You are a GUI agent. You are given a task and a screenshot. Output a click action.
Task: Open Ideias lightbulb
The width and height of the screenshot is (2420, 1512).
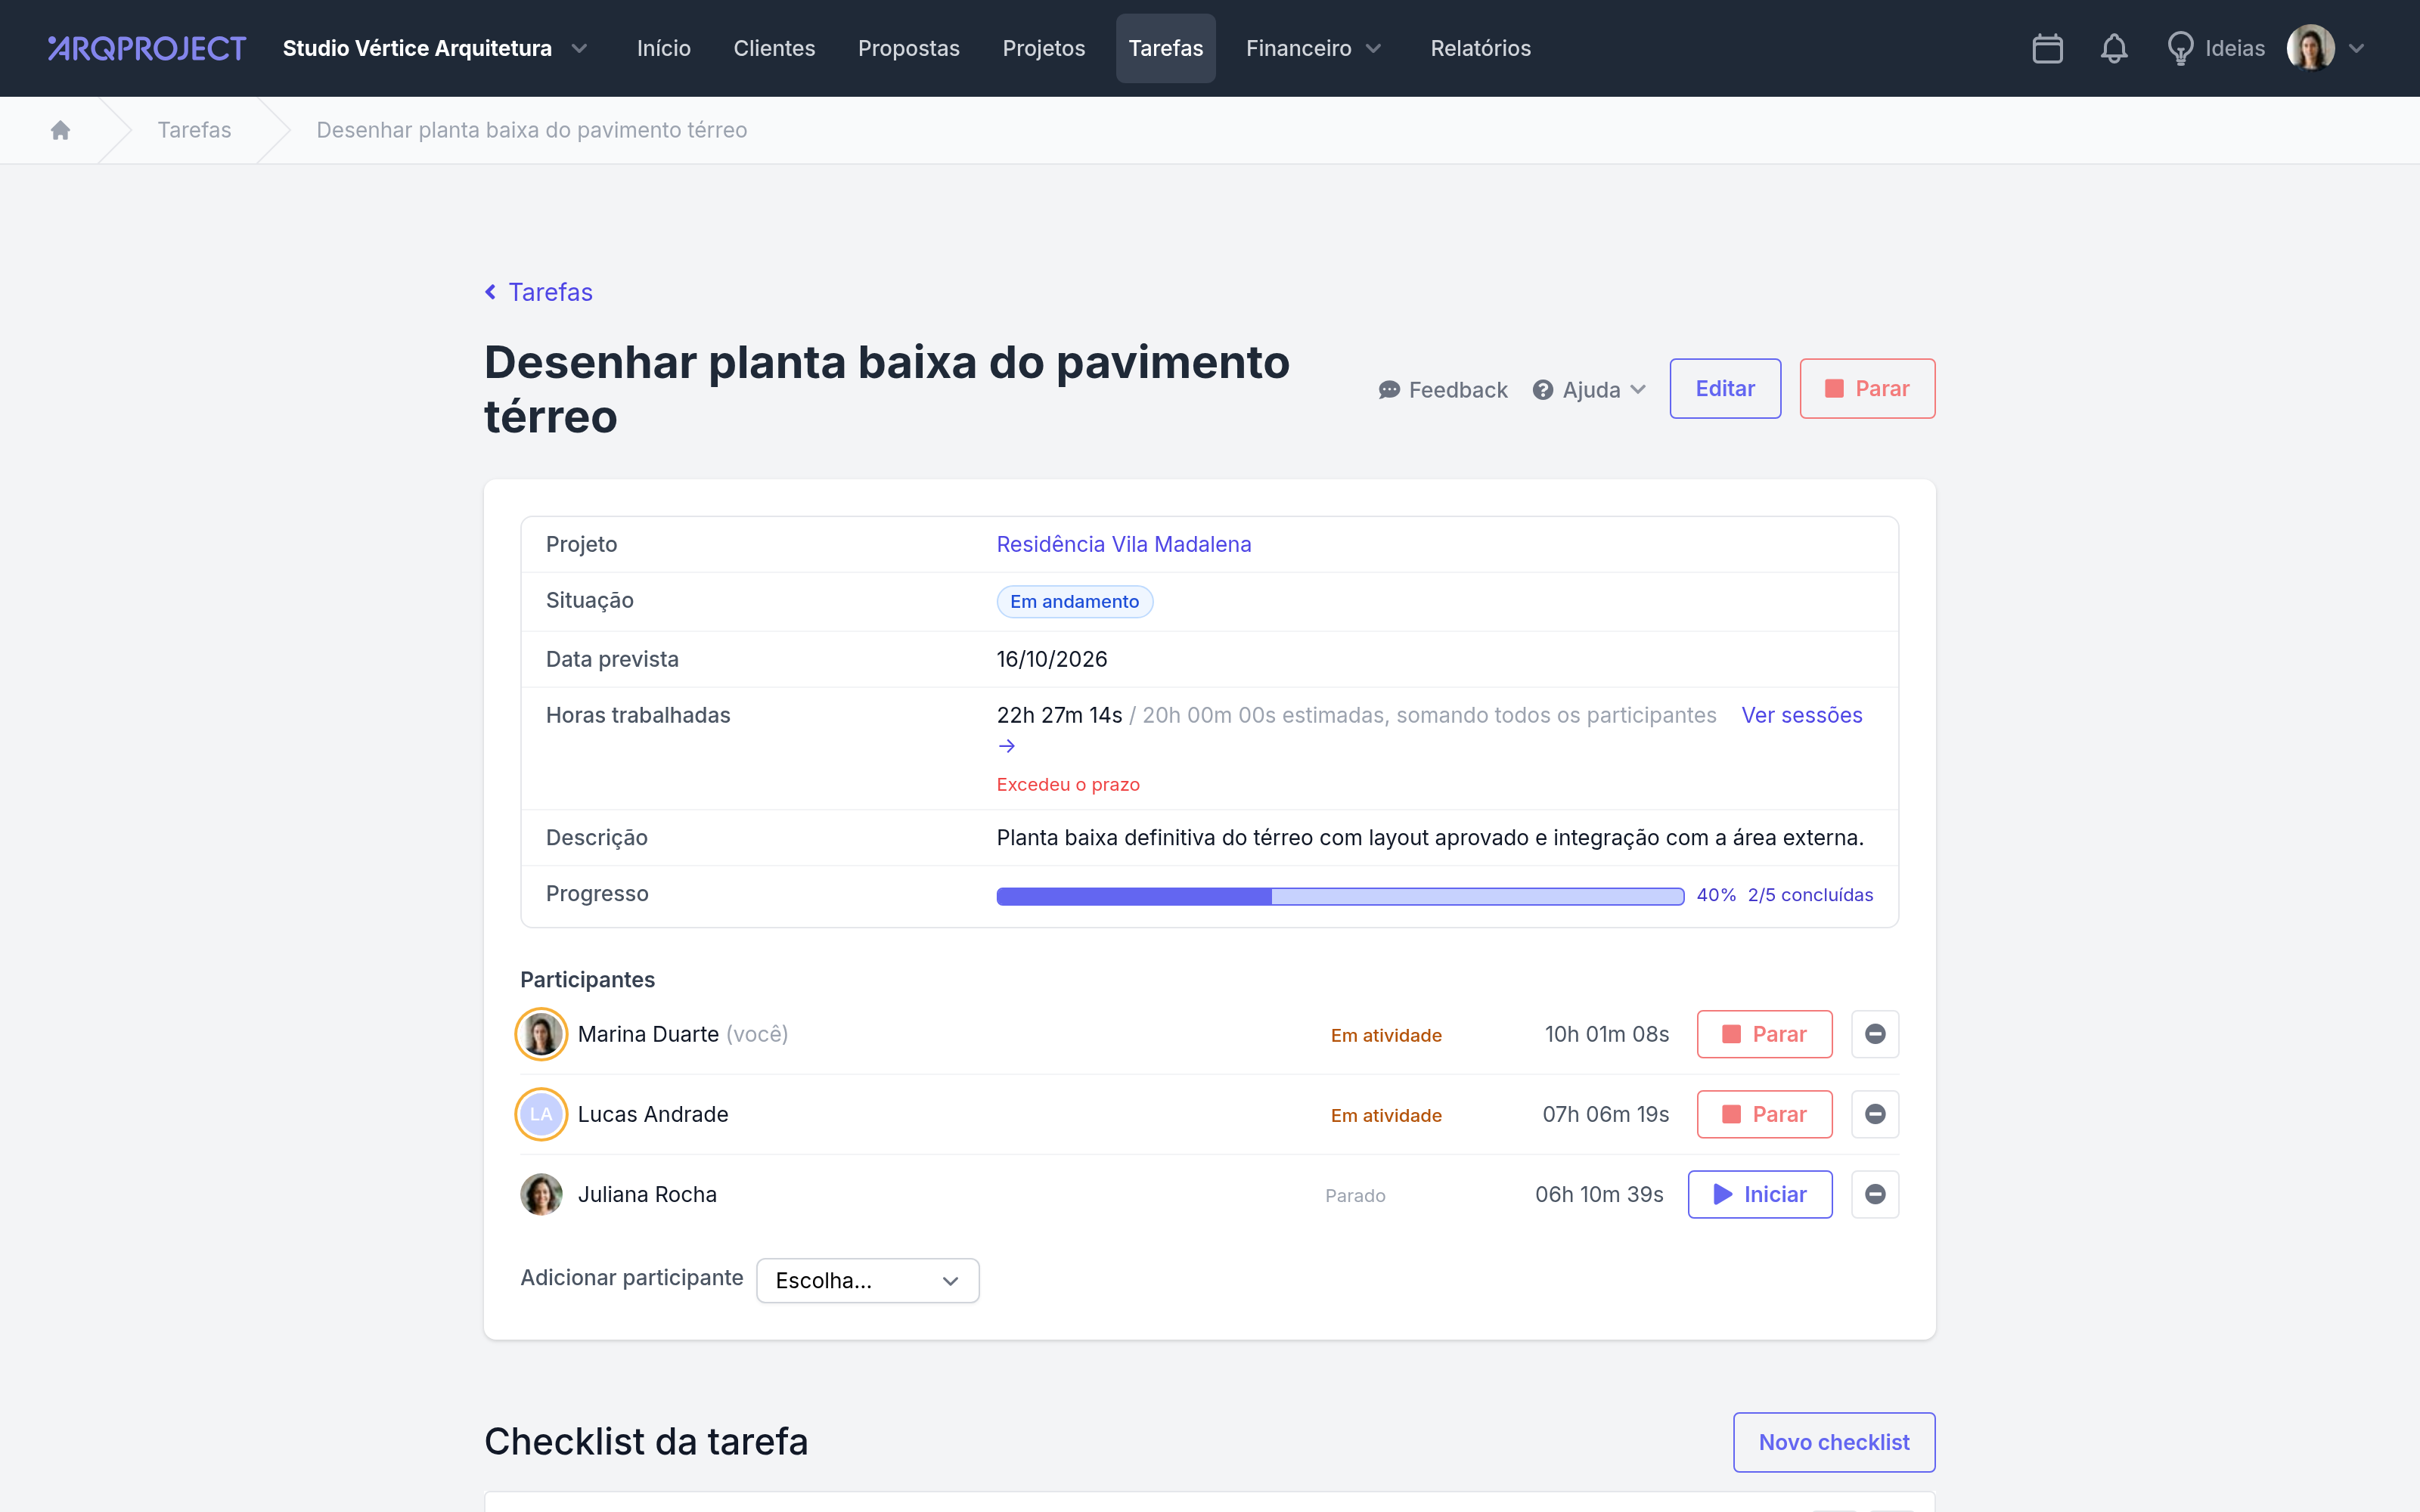pos(2215,48)
